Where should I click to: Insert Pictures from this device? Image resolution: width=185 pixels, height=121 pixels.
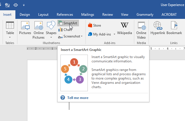coord(25,28)
